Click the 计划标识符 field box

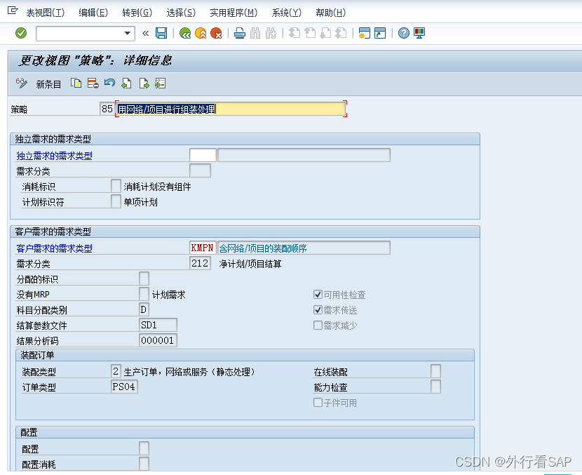coord(116,201)
